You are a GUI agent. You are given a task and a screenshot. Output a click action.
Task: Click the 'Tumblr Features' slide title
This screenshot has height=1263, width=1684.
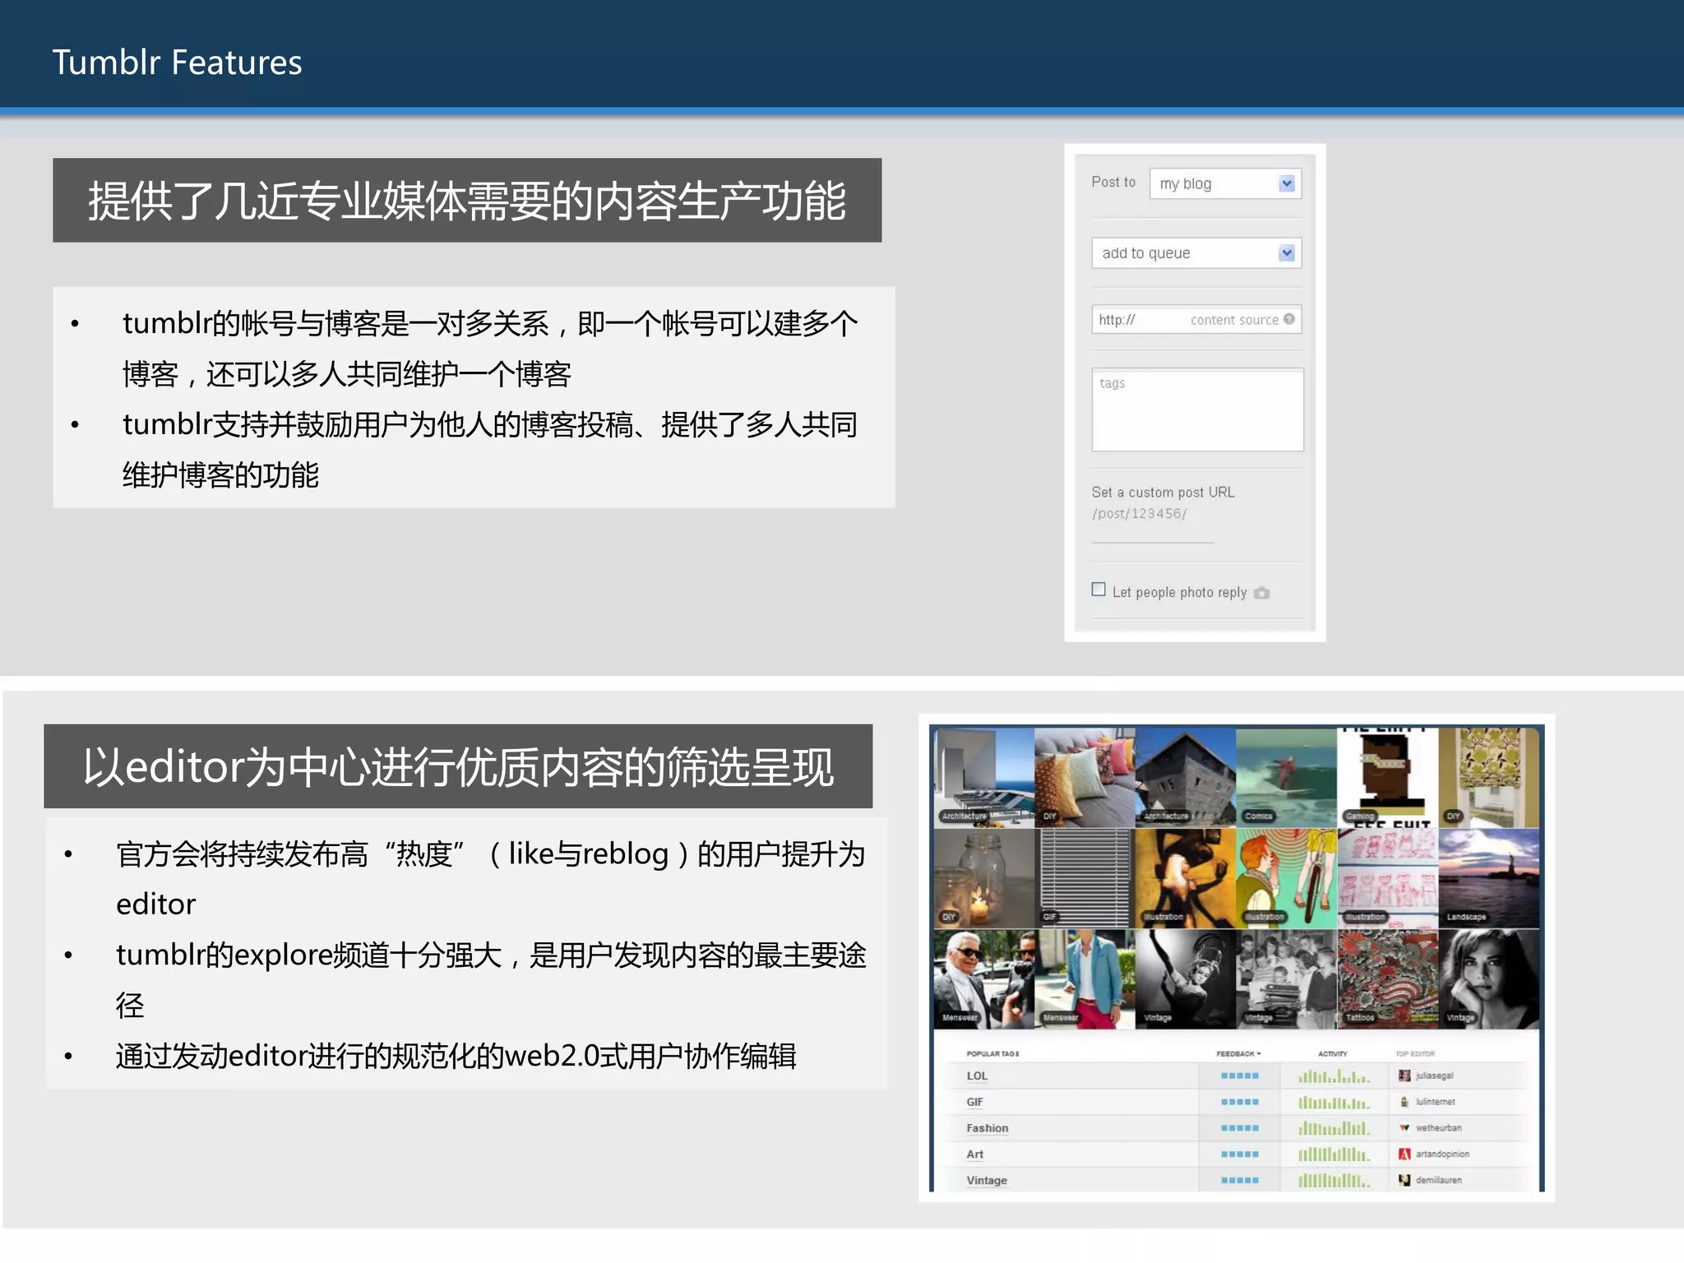pyautogui.click(x=178, y=62)
